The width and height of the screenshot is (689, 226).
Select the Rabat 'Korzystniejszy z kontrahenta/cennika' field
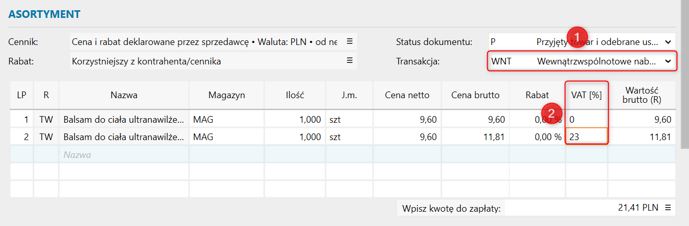coord(204,61)
